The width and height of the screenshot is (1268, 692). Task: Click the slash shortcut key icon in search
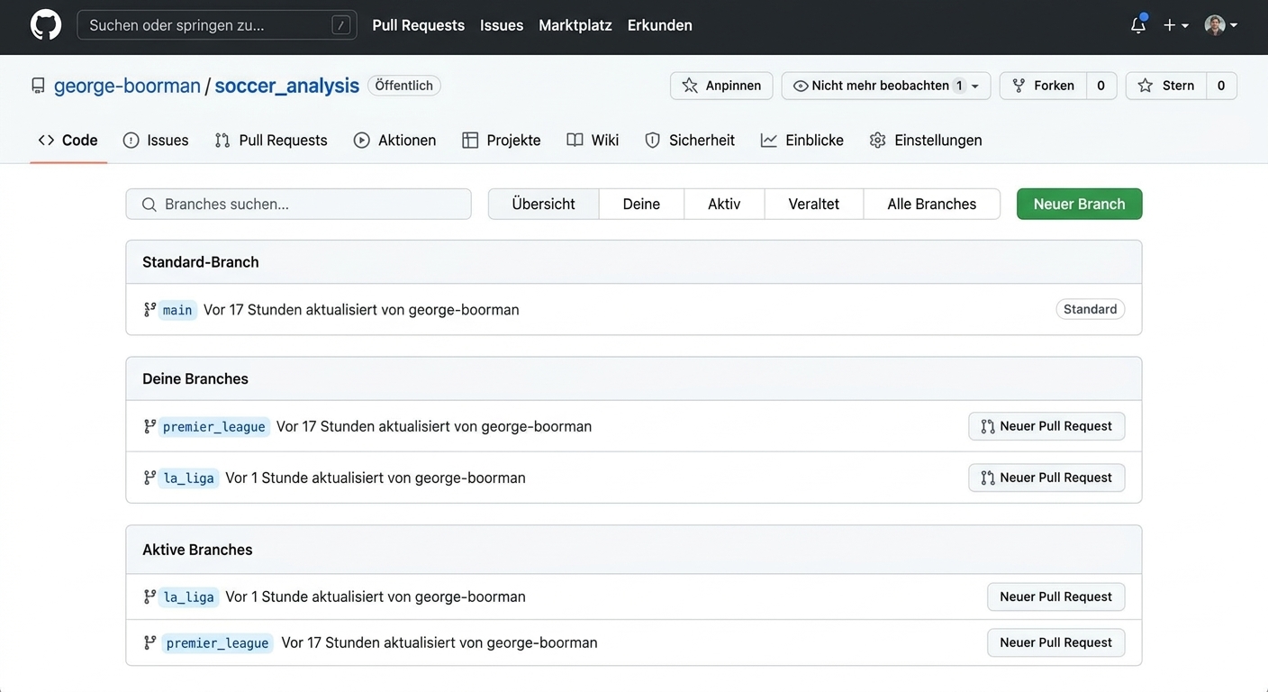(340, 25)
